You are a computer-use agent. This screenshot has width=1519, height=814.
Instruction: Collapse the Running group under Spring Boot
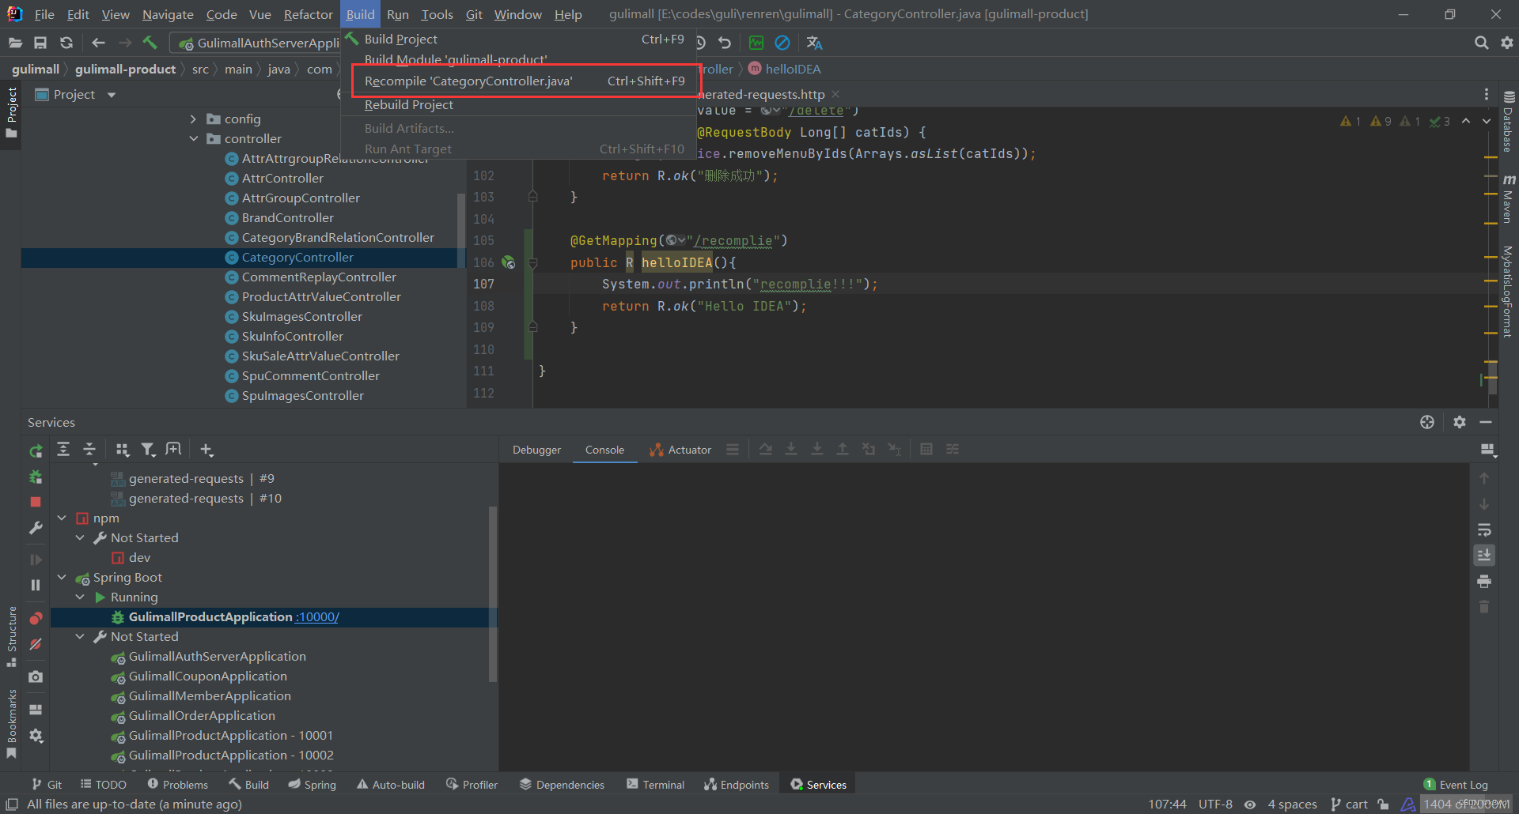point(80,597)
